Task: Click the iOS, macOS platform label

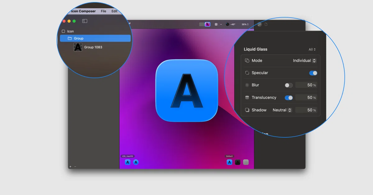Action: (x=127, y=156)
